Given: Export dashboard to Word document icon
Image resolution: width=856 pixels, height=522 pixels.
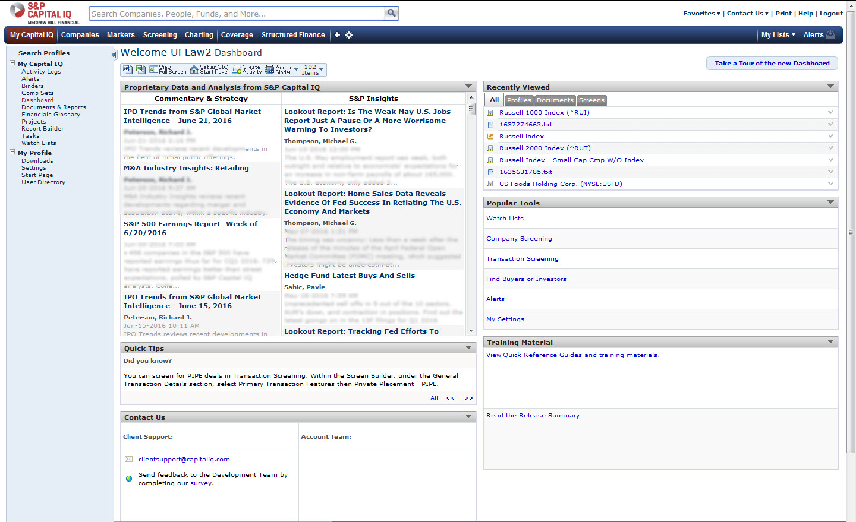Looking at the screenshot, I should click(127, 69).
